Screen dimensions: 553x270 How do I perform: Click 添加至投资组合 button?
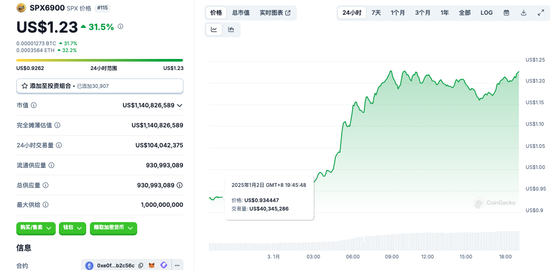pyautogui.click(x=100, y=86)
